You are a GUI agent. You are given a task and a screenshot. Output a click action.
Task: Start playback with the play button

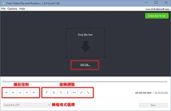pos(13,92)
